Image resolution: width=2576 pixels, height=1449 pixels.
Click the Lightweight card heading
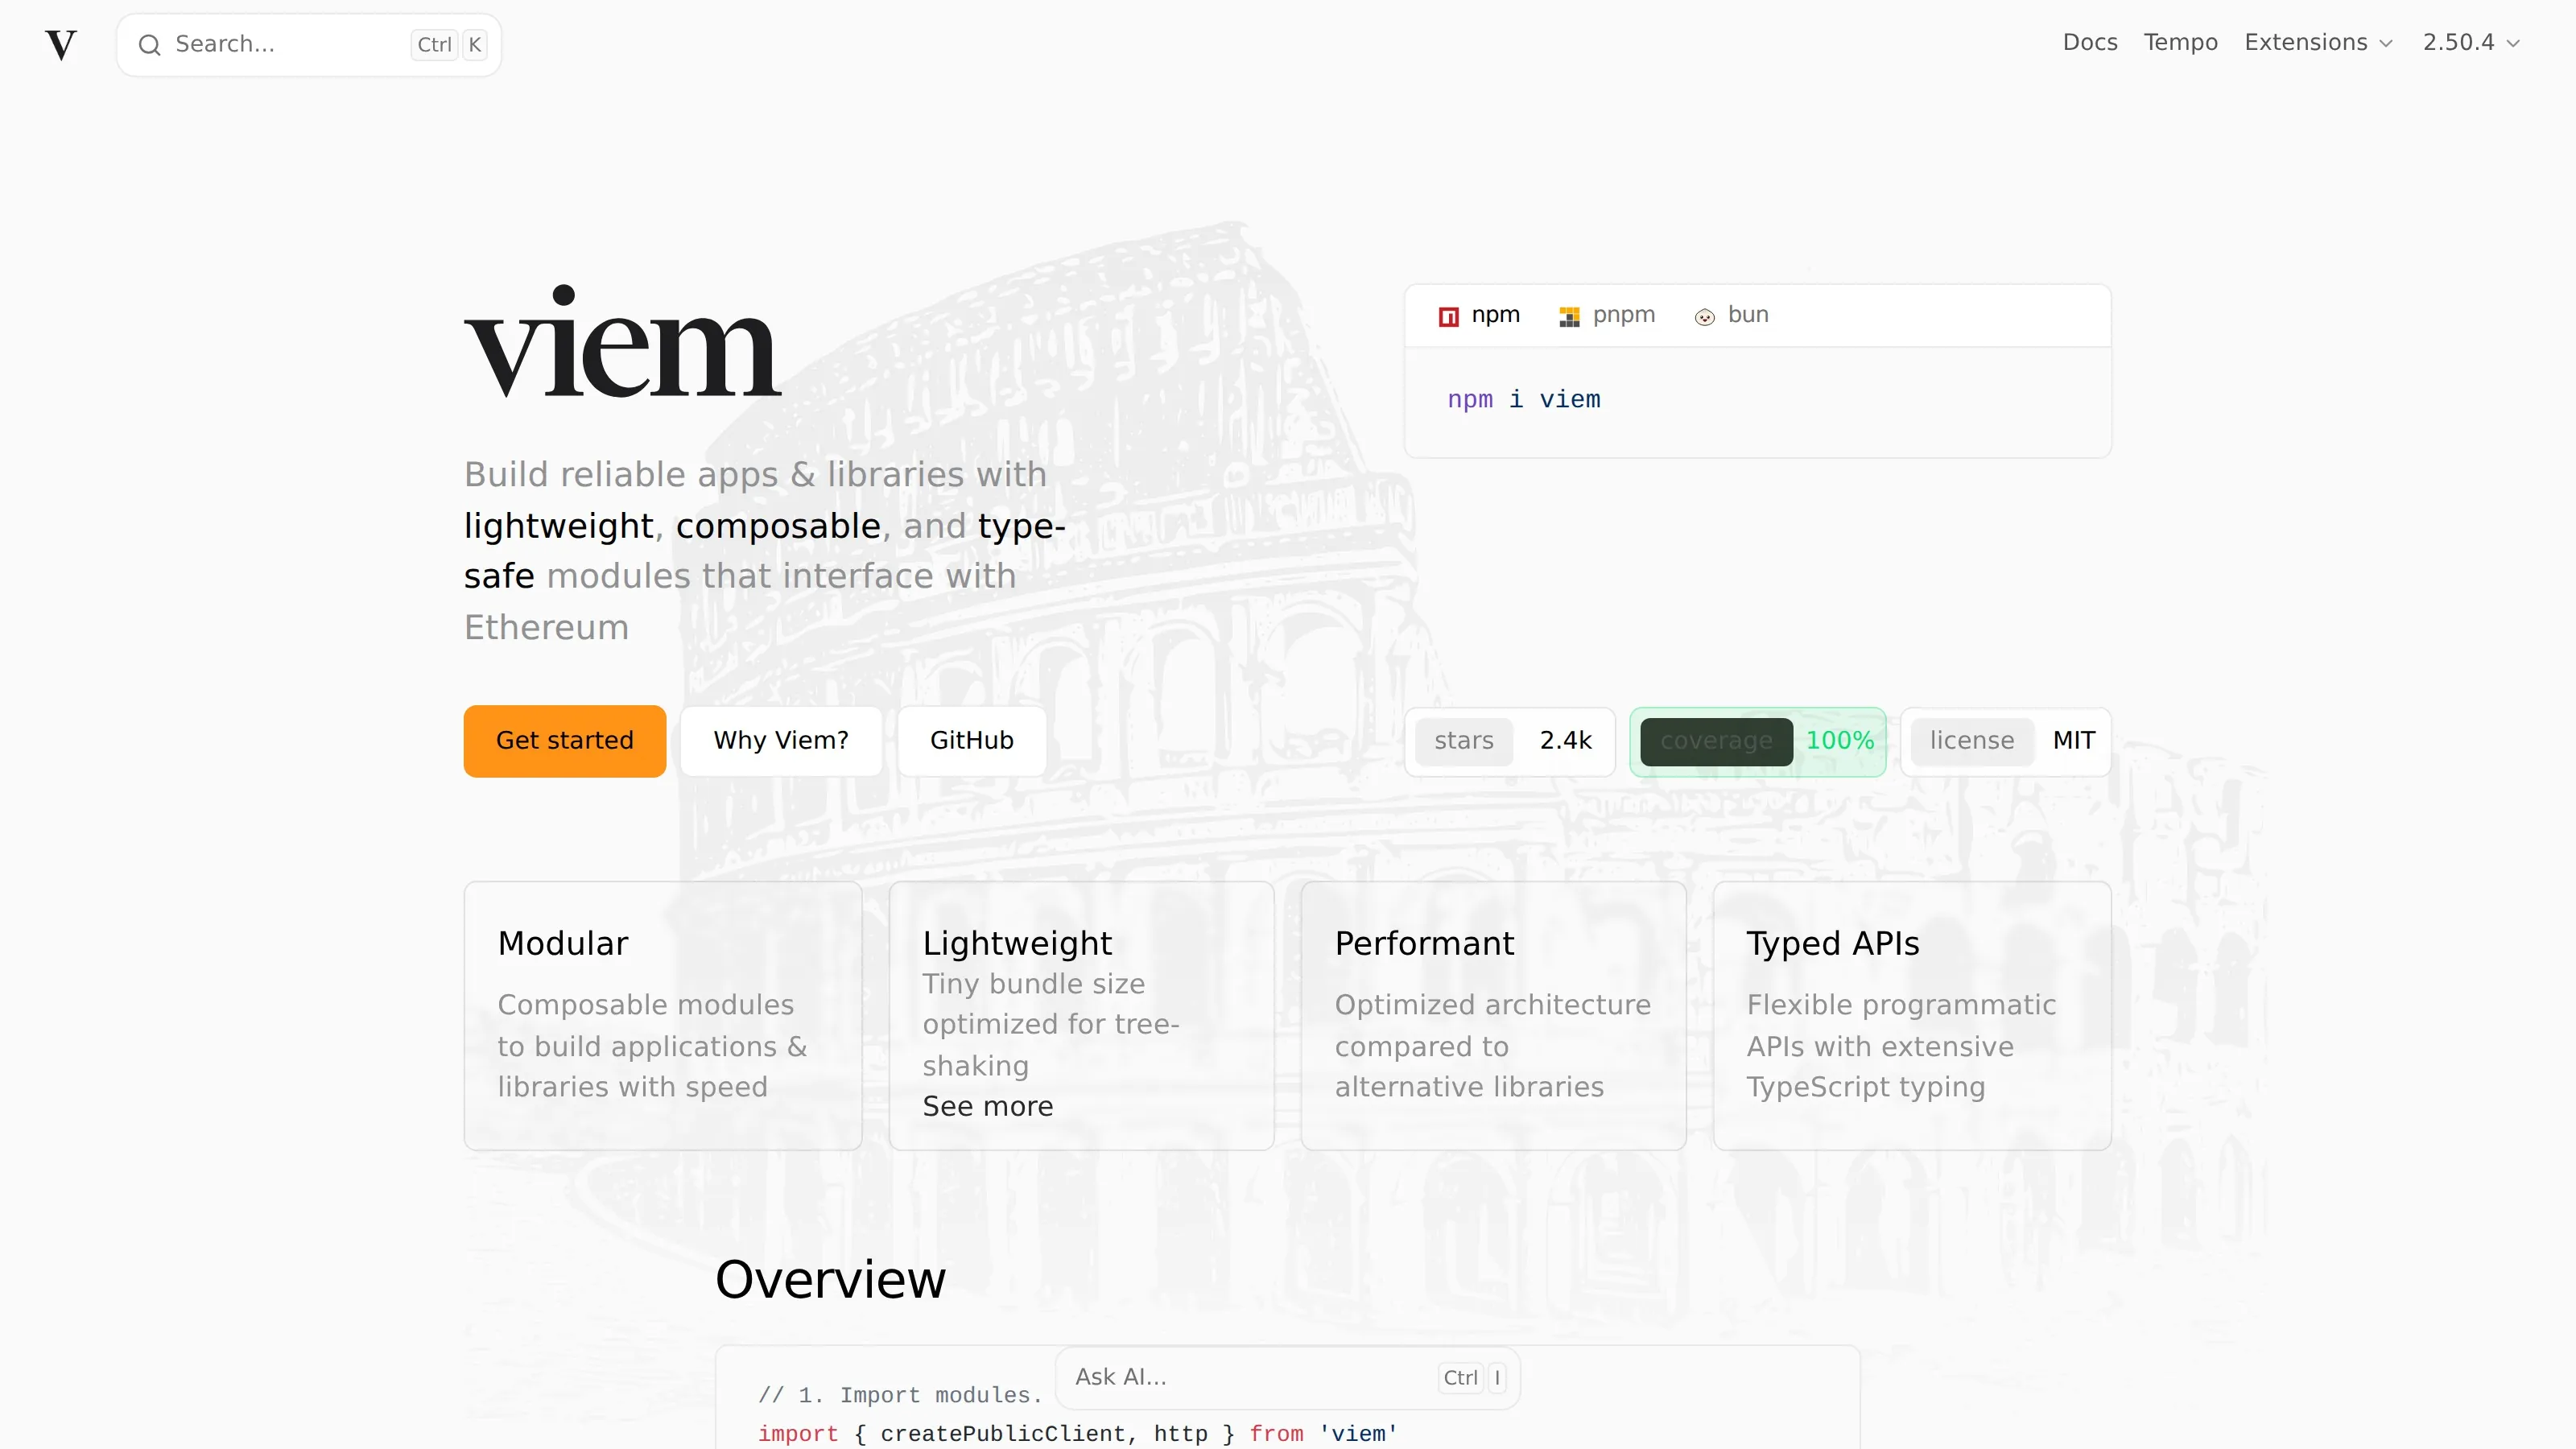(1017, 943)
